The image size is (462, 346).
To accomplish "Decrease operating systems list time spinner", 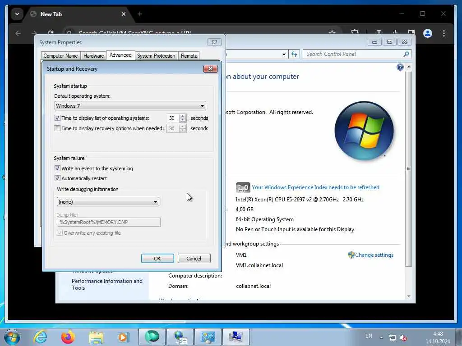I will pos(183,120).
